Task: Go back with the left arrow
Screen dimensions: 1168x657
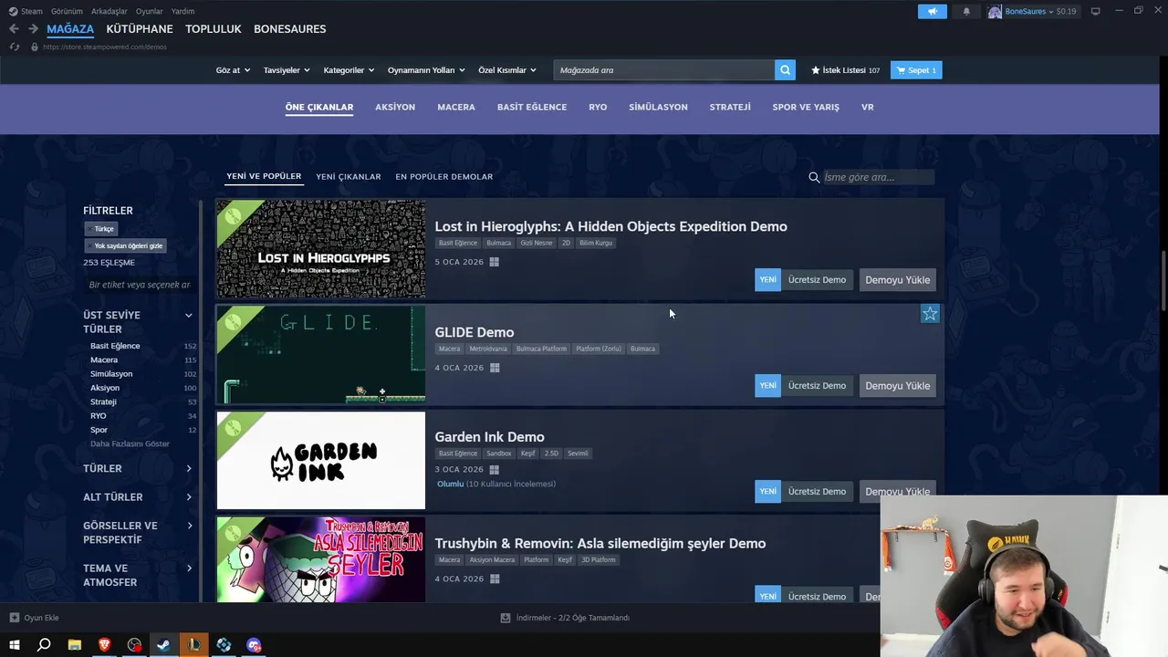Action: click(x=14, y=29)
